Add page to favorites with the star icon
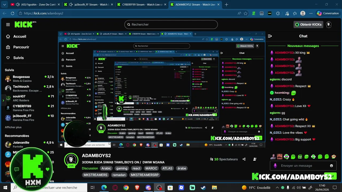Viewport: 342px width, 192px height. point(245,13)
